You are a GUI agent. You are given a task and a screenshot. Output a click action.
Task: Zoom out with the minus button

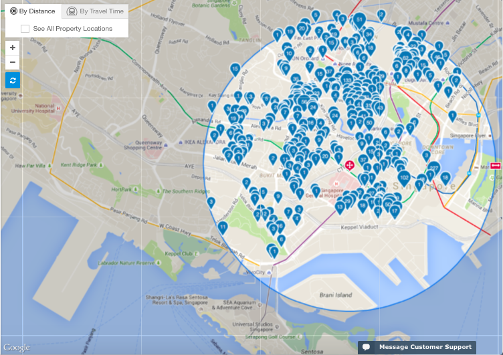13,62
